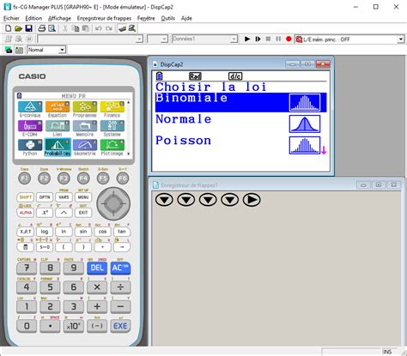
Task: Click the calculator menu scrollbar down arrow
Action: pyautogui.click(x=129, y=154)
